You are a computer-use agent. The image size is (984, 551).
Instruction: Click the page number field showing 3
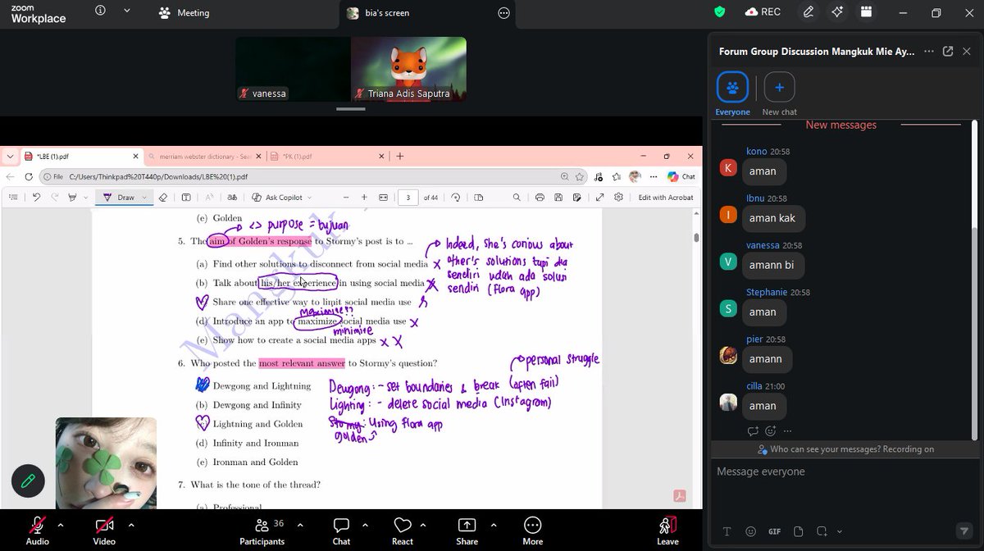(x=408, y=198)
